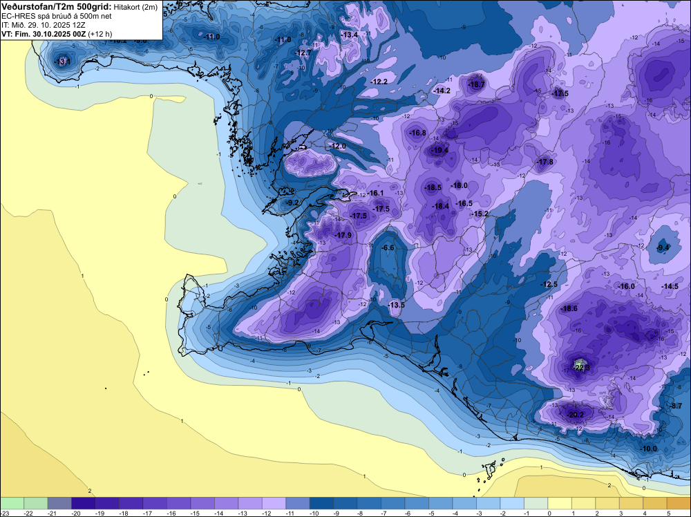Select the -8.7 temperature label

(x=676, y=406)
